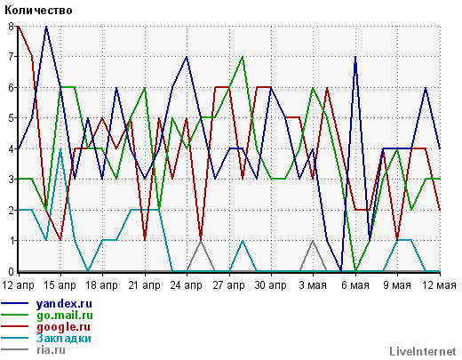Screen dimensions: 462x360
Task: Click the red google.ru legend line swatch
Action: coord(15,326)
